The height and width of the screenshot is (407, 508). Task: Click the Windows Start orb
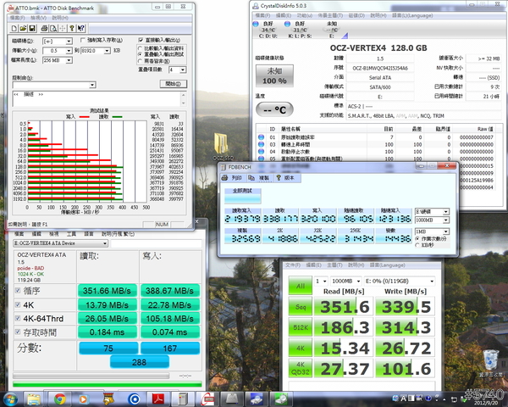[12, 398]
